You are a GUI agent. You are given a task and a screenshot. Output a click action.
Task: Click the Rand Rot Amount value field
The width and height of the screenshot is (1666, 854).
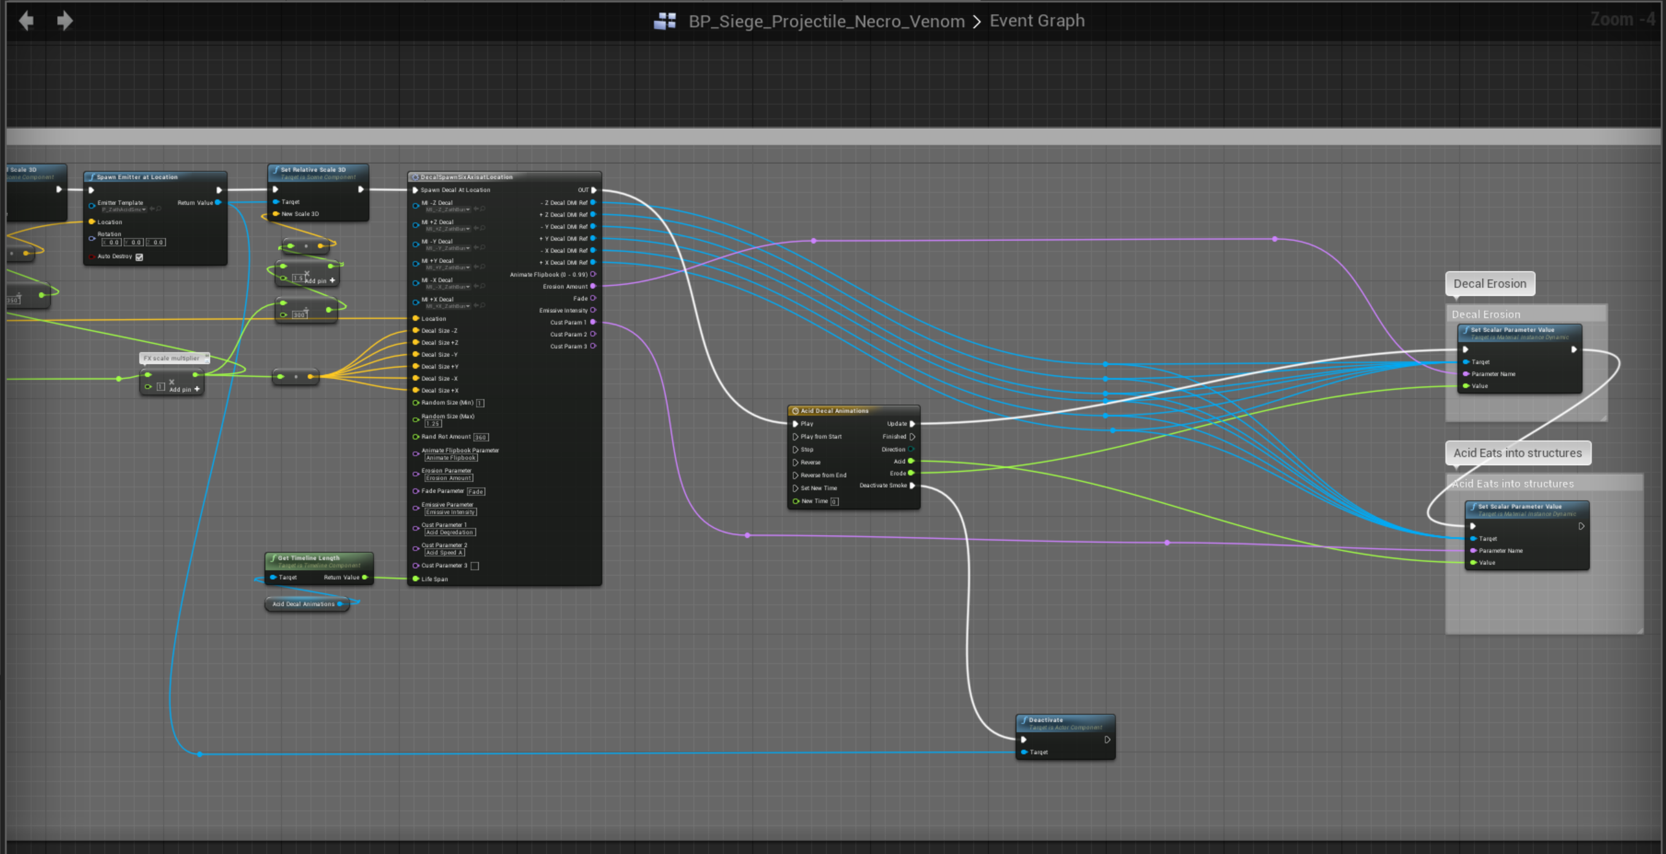click(x=480, y=437)
